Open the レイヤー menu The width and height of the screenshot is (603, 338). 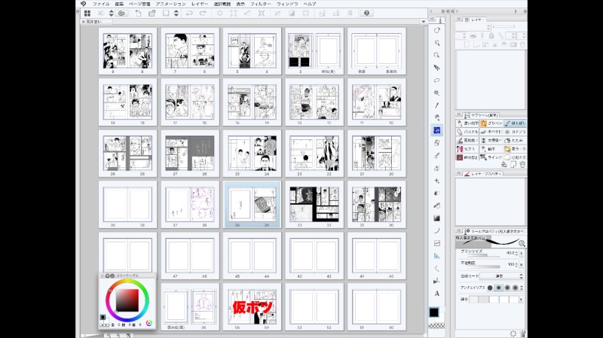click(200, 4)
